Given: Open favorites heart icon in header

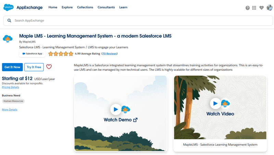Looking at the screenshot, I should [x=261, y=8].
